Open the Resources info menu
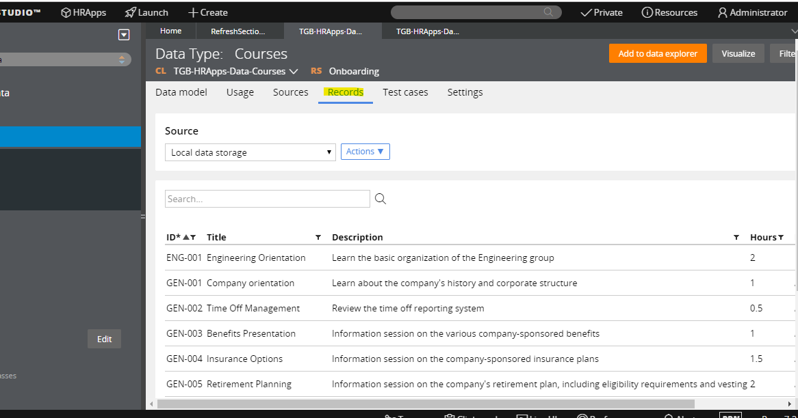Viewport: 798px width, 418px height. click(x=669, y=12)
